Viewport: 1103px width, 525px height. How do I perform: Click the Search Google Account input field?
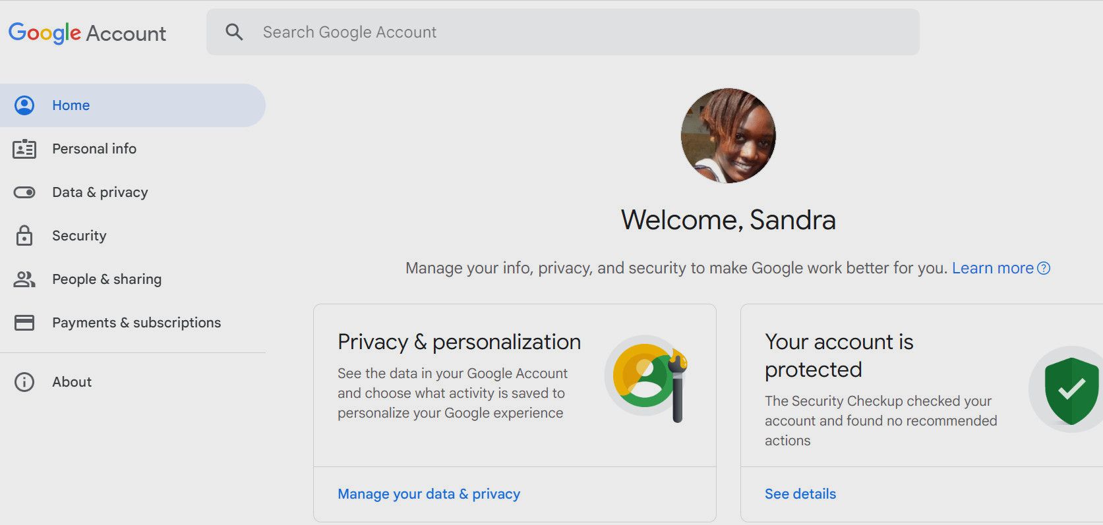coord(462,32)
